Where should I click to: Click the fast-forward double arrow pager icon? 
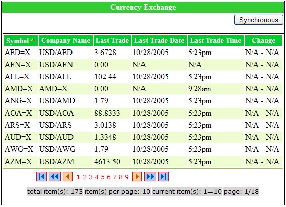tap(150, 177)
